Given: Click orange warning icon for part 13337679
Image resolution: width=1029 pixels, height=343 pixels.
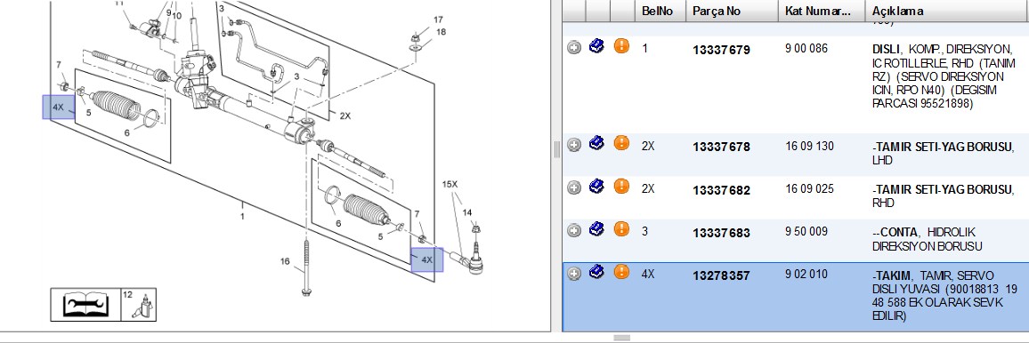Looking at the screenshot, I should (x=621, y=46).
